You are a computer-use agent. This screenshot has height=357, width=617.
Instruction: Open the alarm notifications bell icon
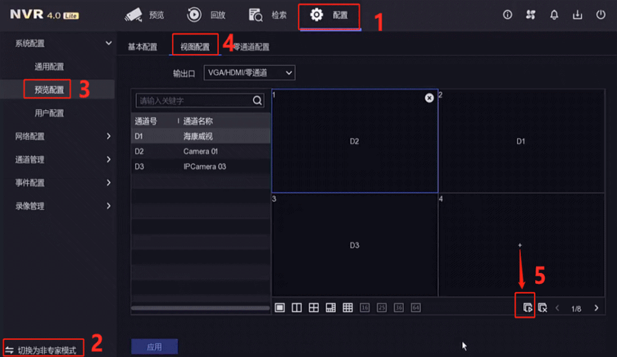(x=553, y=15)
